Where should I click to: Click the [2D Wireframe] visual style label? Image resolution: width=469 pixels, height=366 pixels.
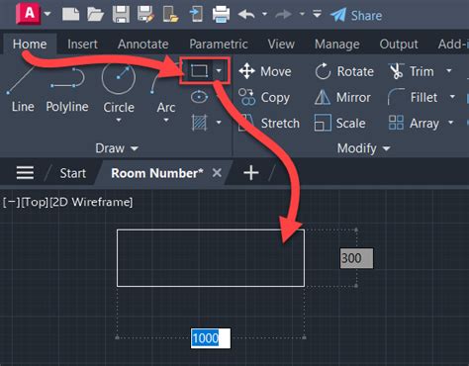tap(91, 202)
